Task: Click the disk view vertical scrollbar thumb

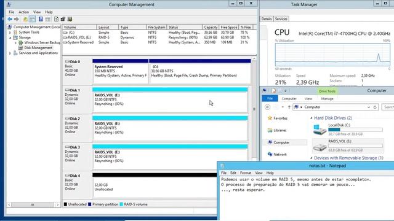Action: tap(254, 109)
